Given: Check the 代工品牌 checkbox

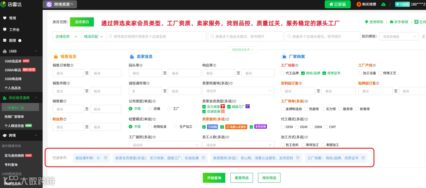Looking at the screenshot, I should (283, 73).
